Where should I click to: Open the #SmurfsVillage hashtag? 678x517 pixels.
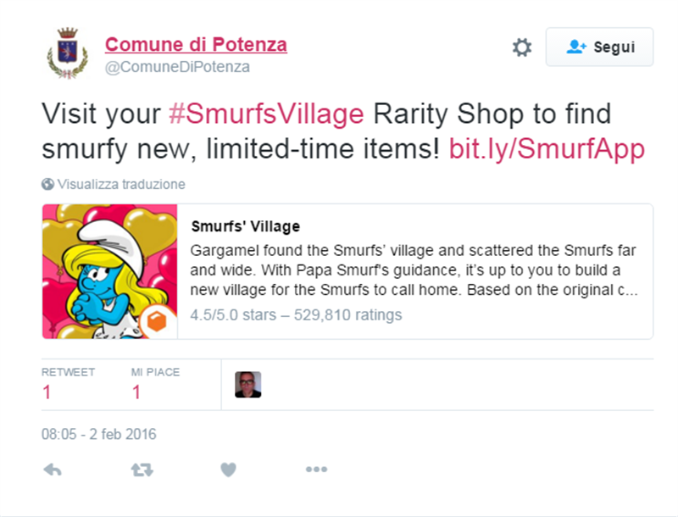point(265,114)
